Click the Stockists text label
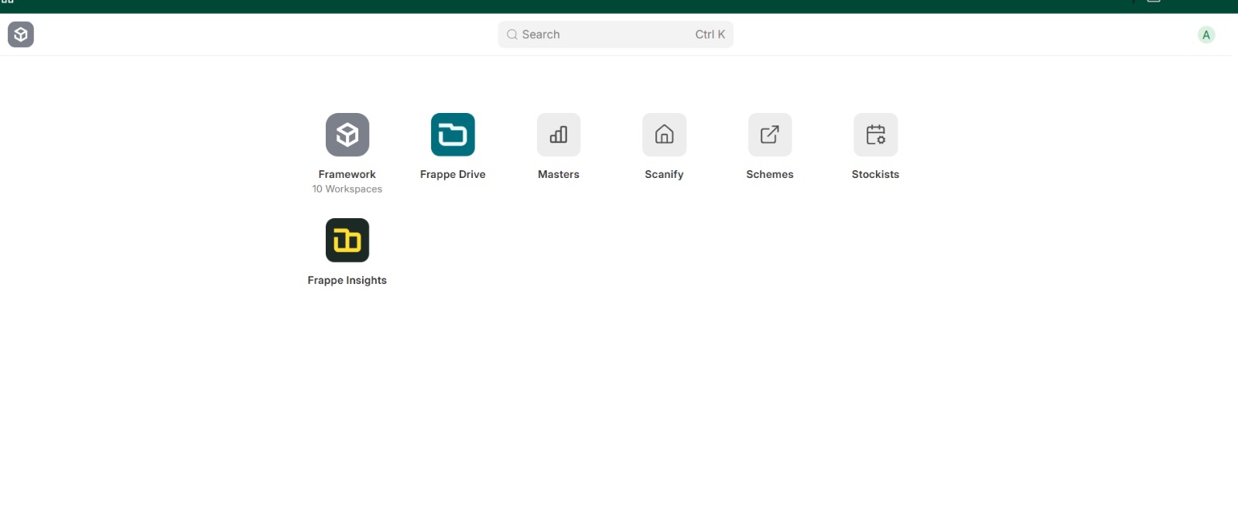Screen dimensions: 1238x530 [x=875, y=175]
